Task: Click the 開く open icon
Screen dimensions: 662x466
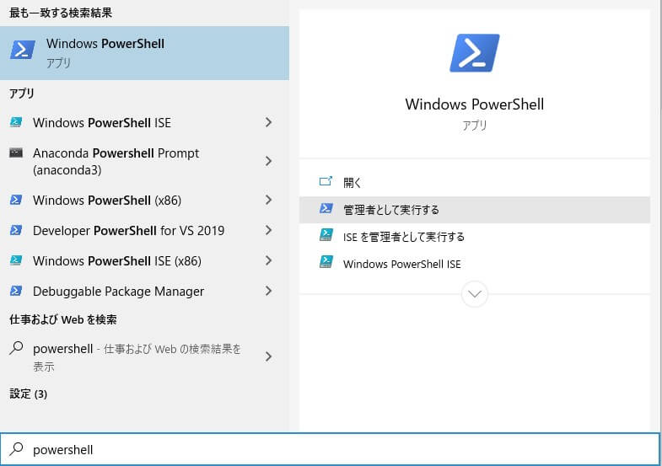Action: (326, 182)
